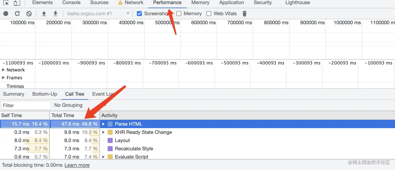
Task: Switch to the Network tab
Action: click(x=134, y=3)
